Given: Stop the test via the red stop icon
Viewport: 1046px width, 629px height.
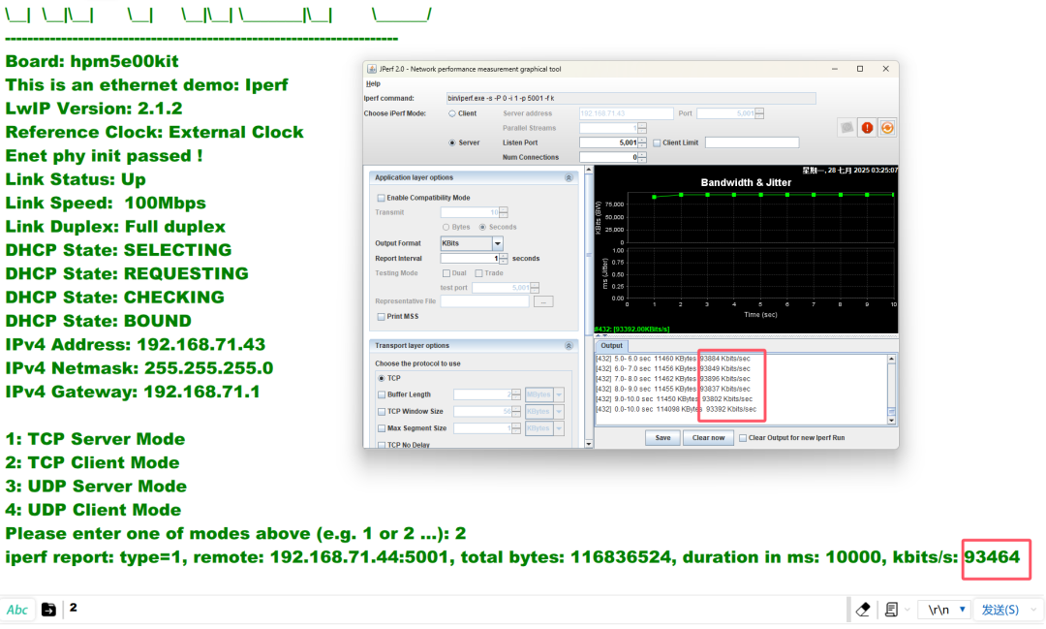Looking at the screenshot, I should tap(866, 127).
